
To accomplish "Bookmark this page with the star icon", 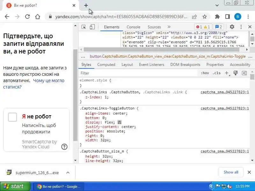I will [x=205, y=17].
